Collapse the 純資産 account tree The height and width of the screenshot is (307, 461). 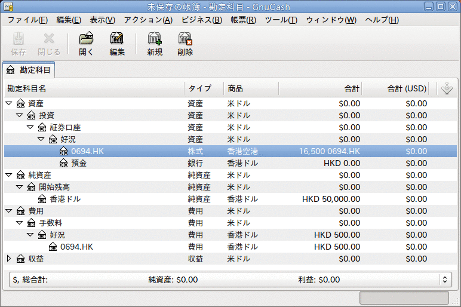point(9,175)
